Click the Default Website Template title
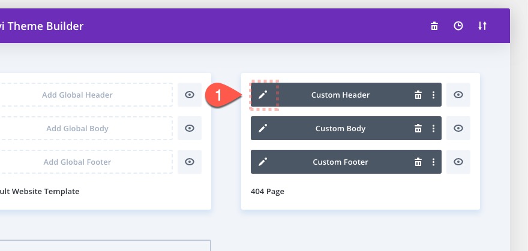Image resolution: width=528 pixels, height=251 pixels. coord(40,192)
